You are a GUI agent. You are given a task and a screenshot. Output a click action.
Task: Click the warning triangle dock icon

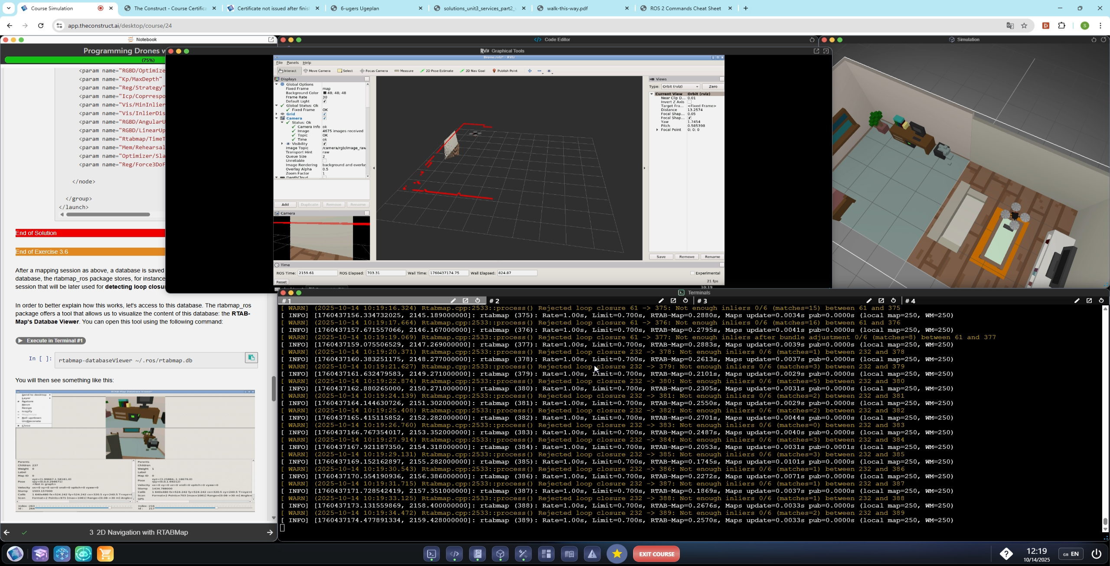click(592, 554)
